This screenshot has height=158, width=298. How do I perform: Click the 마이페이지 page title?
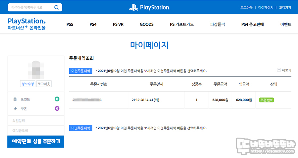149,45
